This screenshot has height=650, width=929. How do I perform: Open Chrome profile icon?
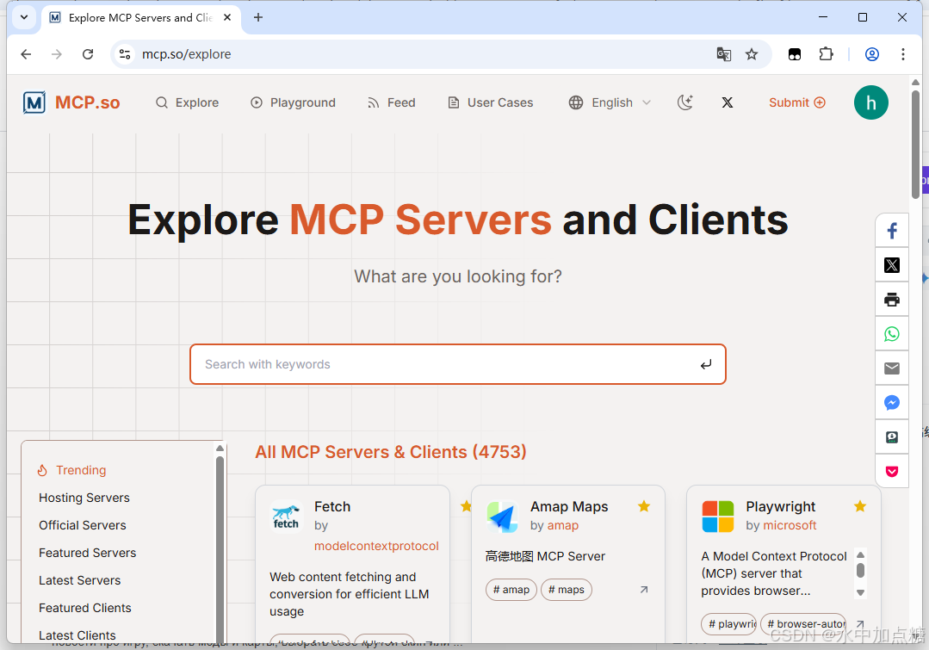(x=872, y=54)
